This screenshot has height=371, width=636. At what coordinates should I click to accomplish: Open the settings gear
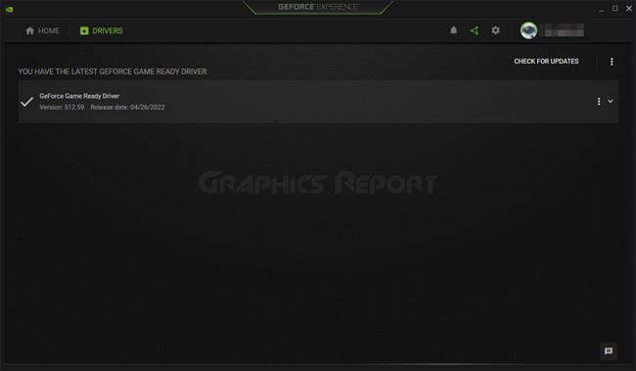495,30
